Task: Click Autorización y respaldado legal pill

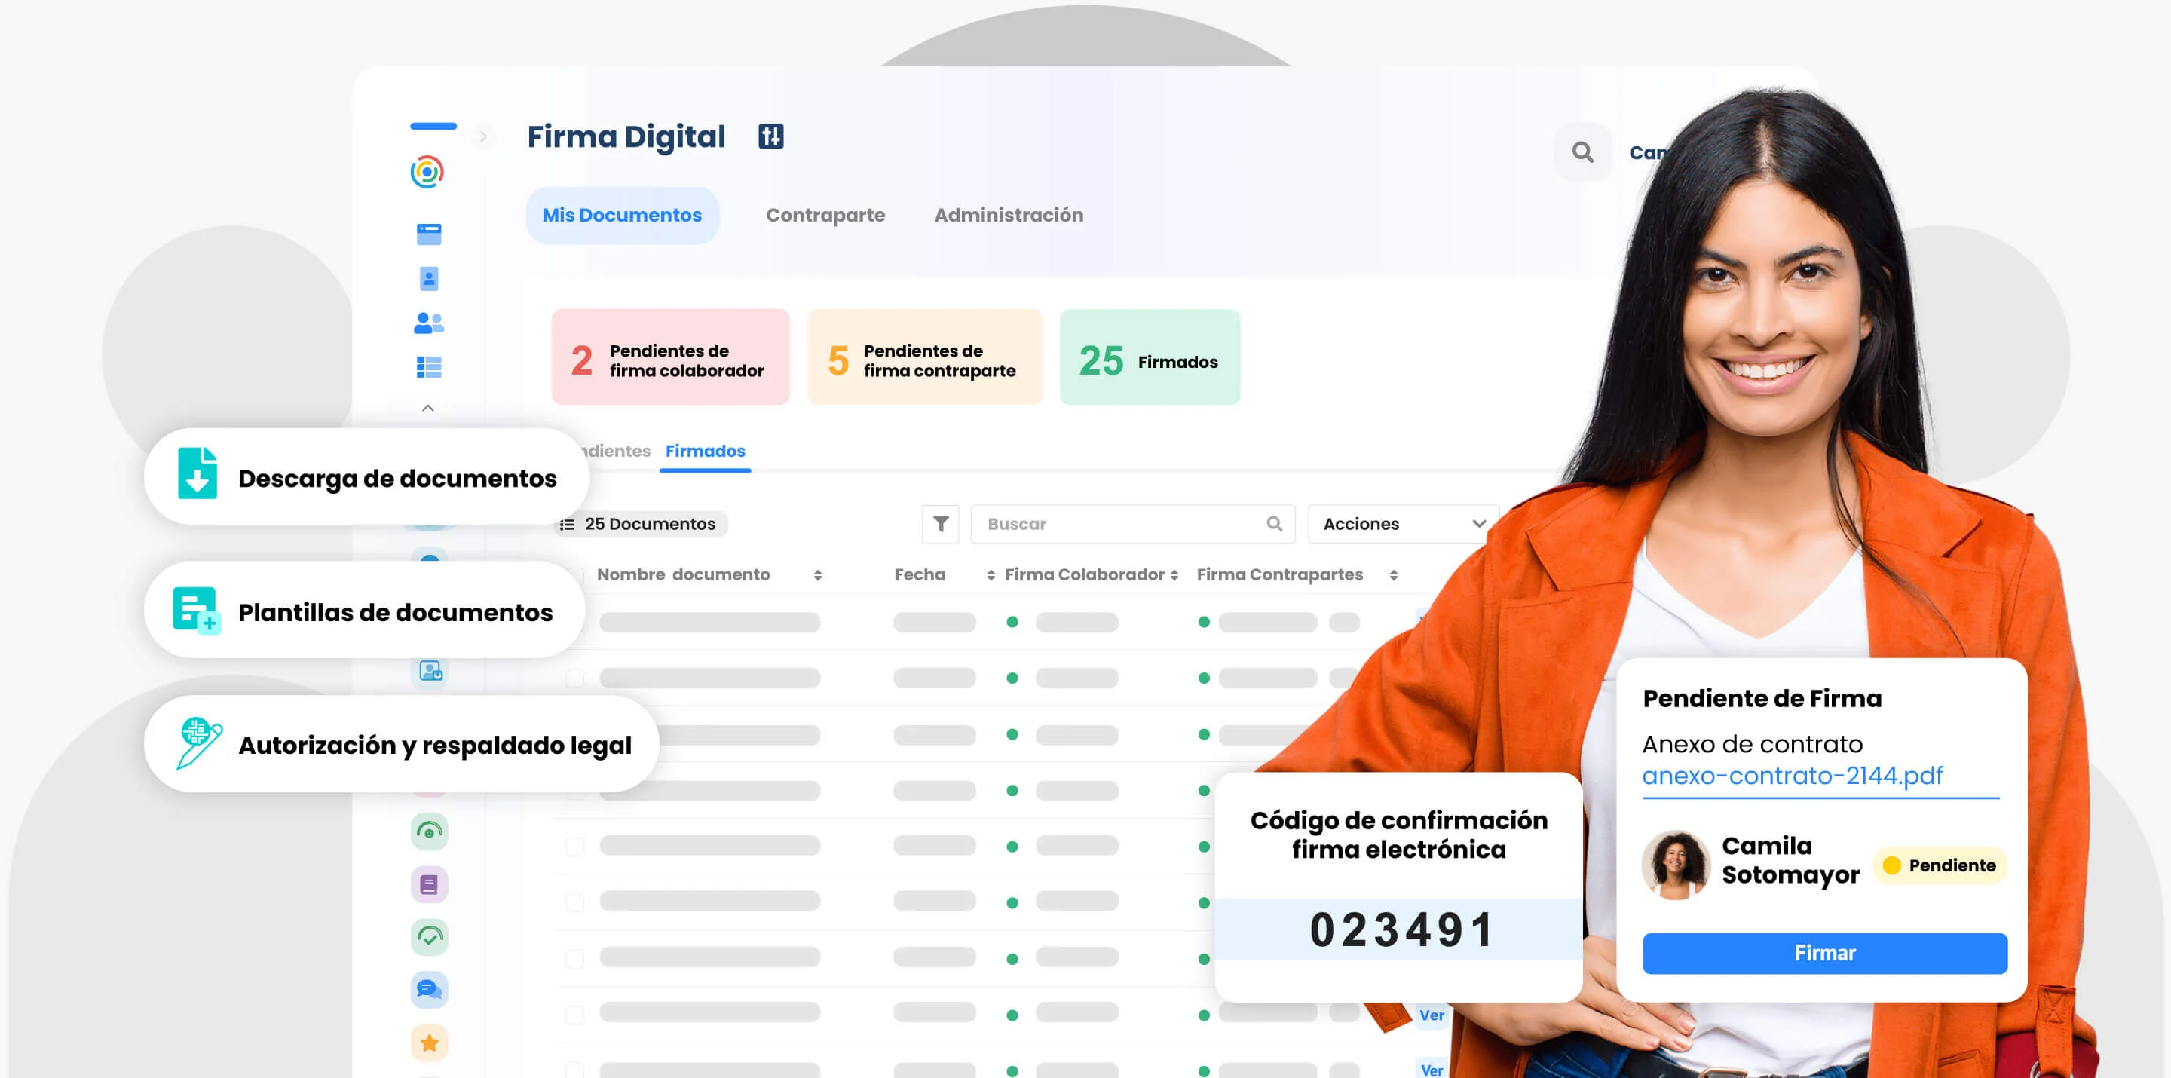Action: [x=401, y=744]
